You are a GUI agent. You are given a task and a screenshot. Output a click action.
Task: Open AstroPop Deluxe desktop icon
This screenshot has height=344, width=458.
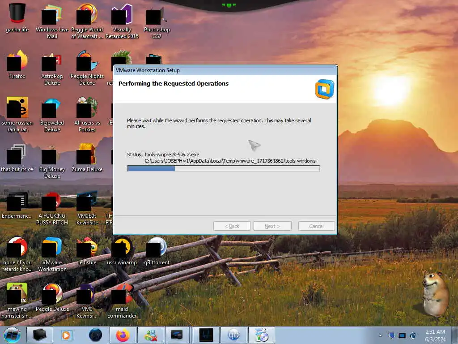click(52, 67)
